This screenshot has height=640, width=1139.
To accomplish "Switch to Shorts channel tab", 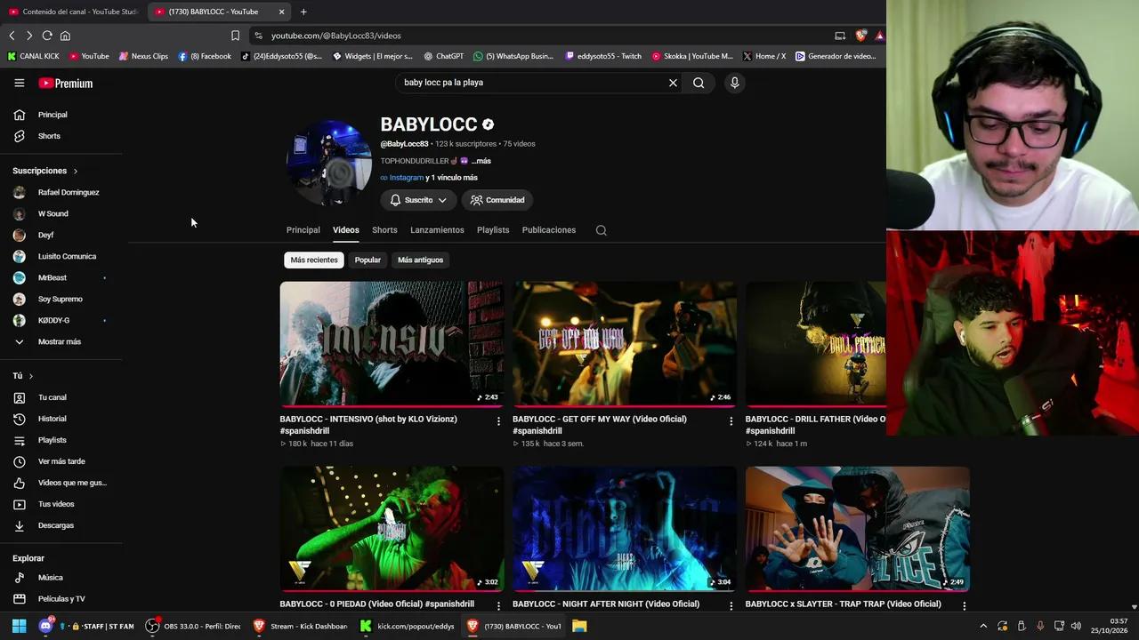I will tap(384, 230).
